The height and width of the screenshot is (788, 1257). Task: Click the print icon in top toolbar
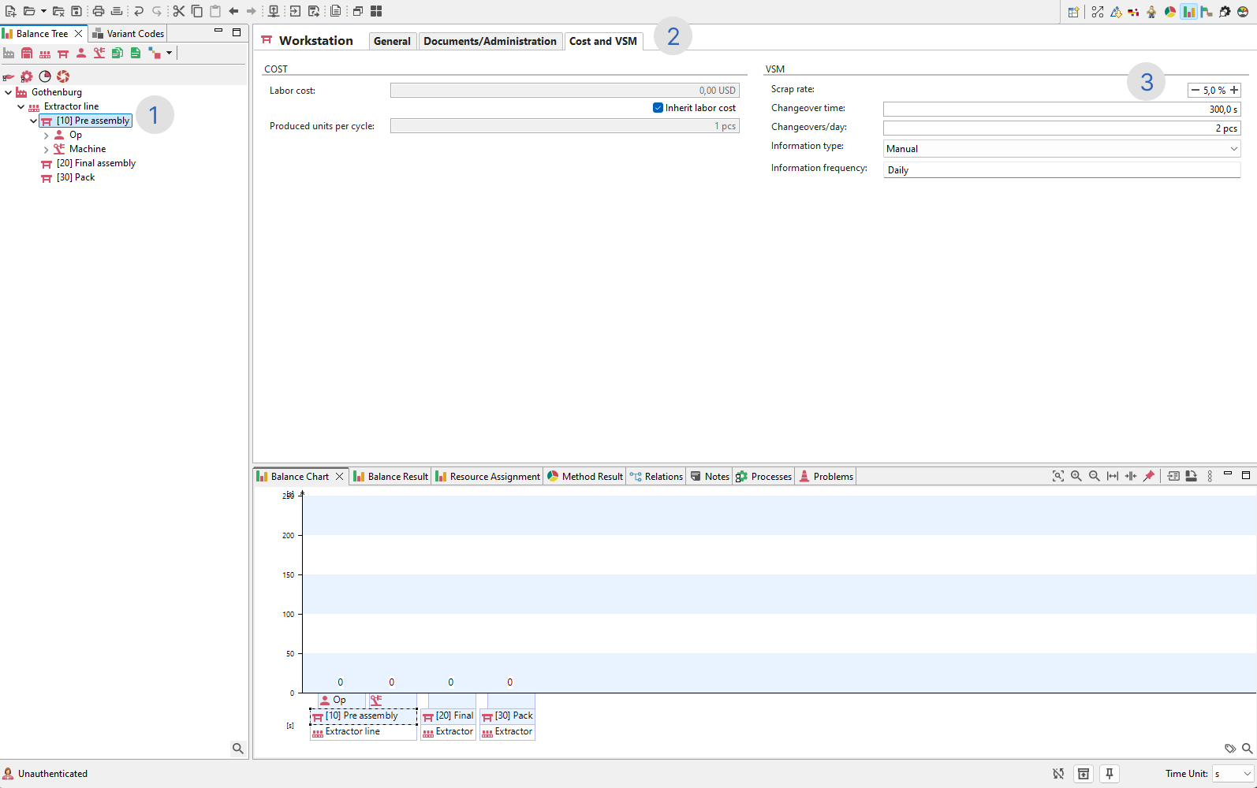click(x=99, y=11)
